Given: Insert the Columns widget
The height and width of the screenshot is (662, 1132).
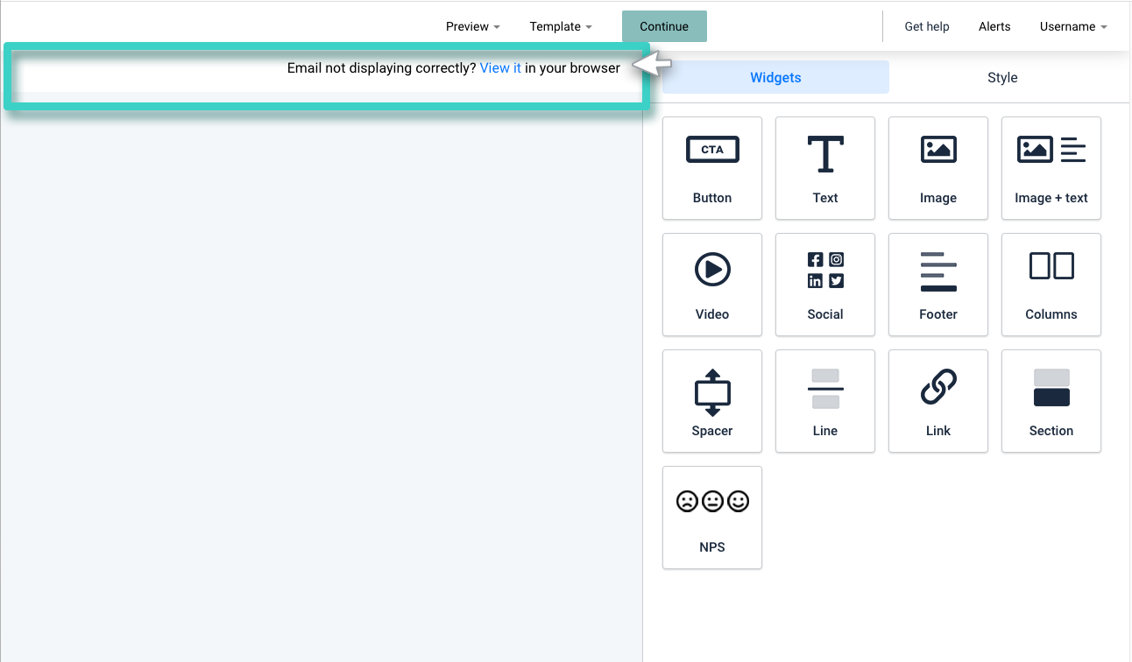Looking at the screenshot, I should coord(1051,285).
